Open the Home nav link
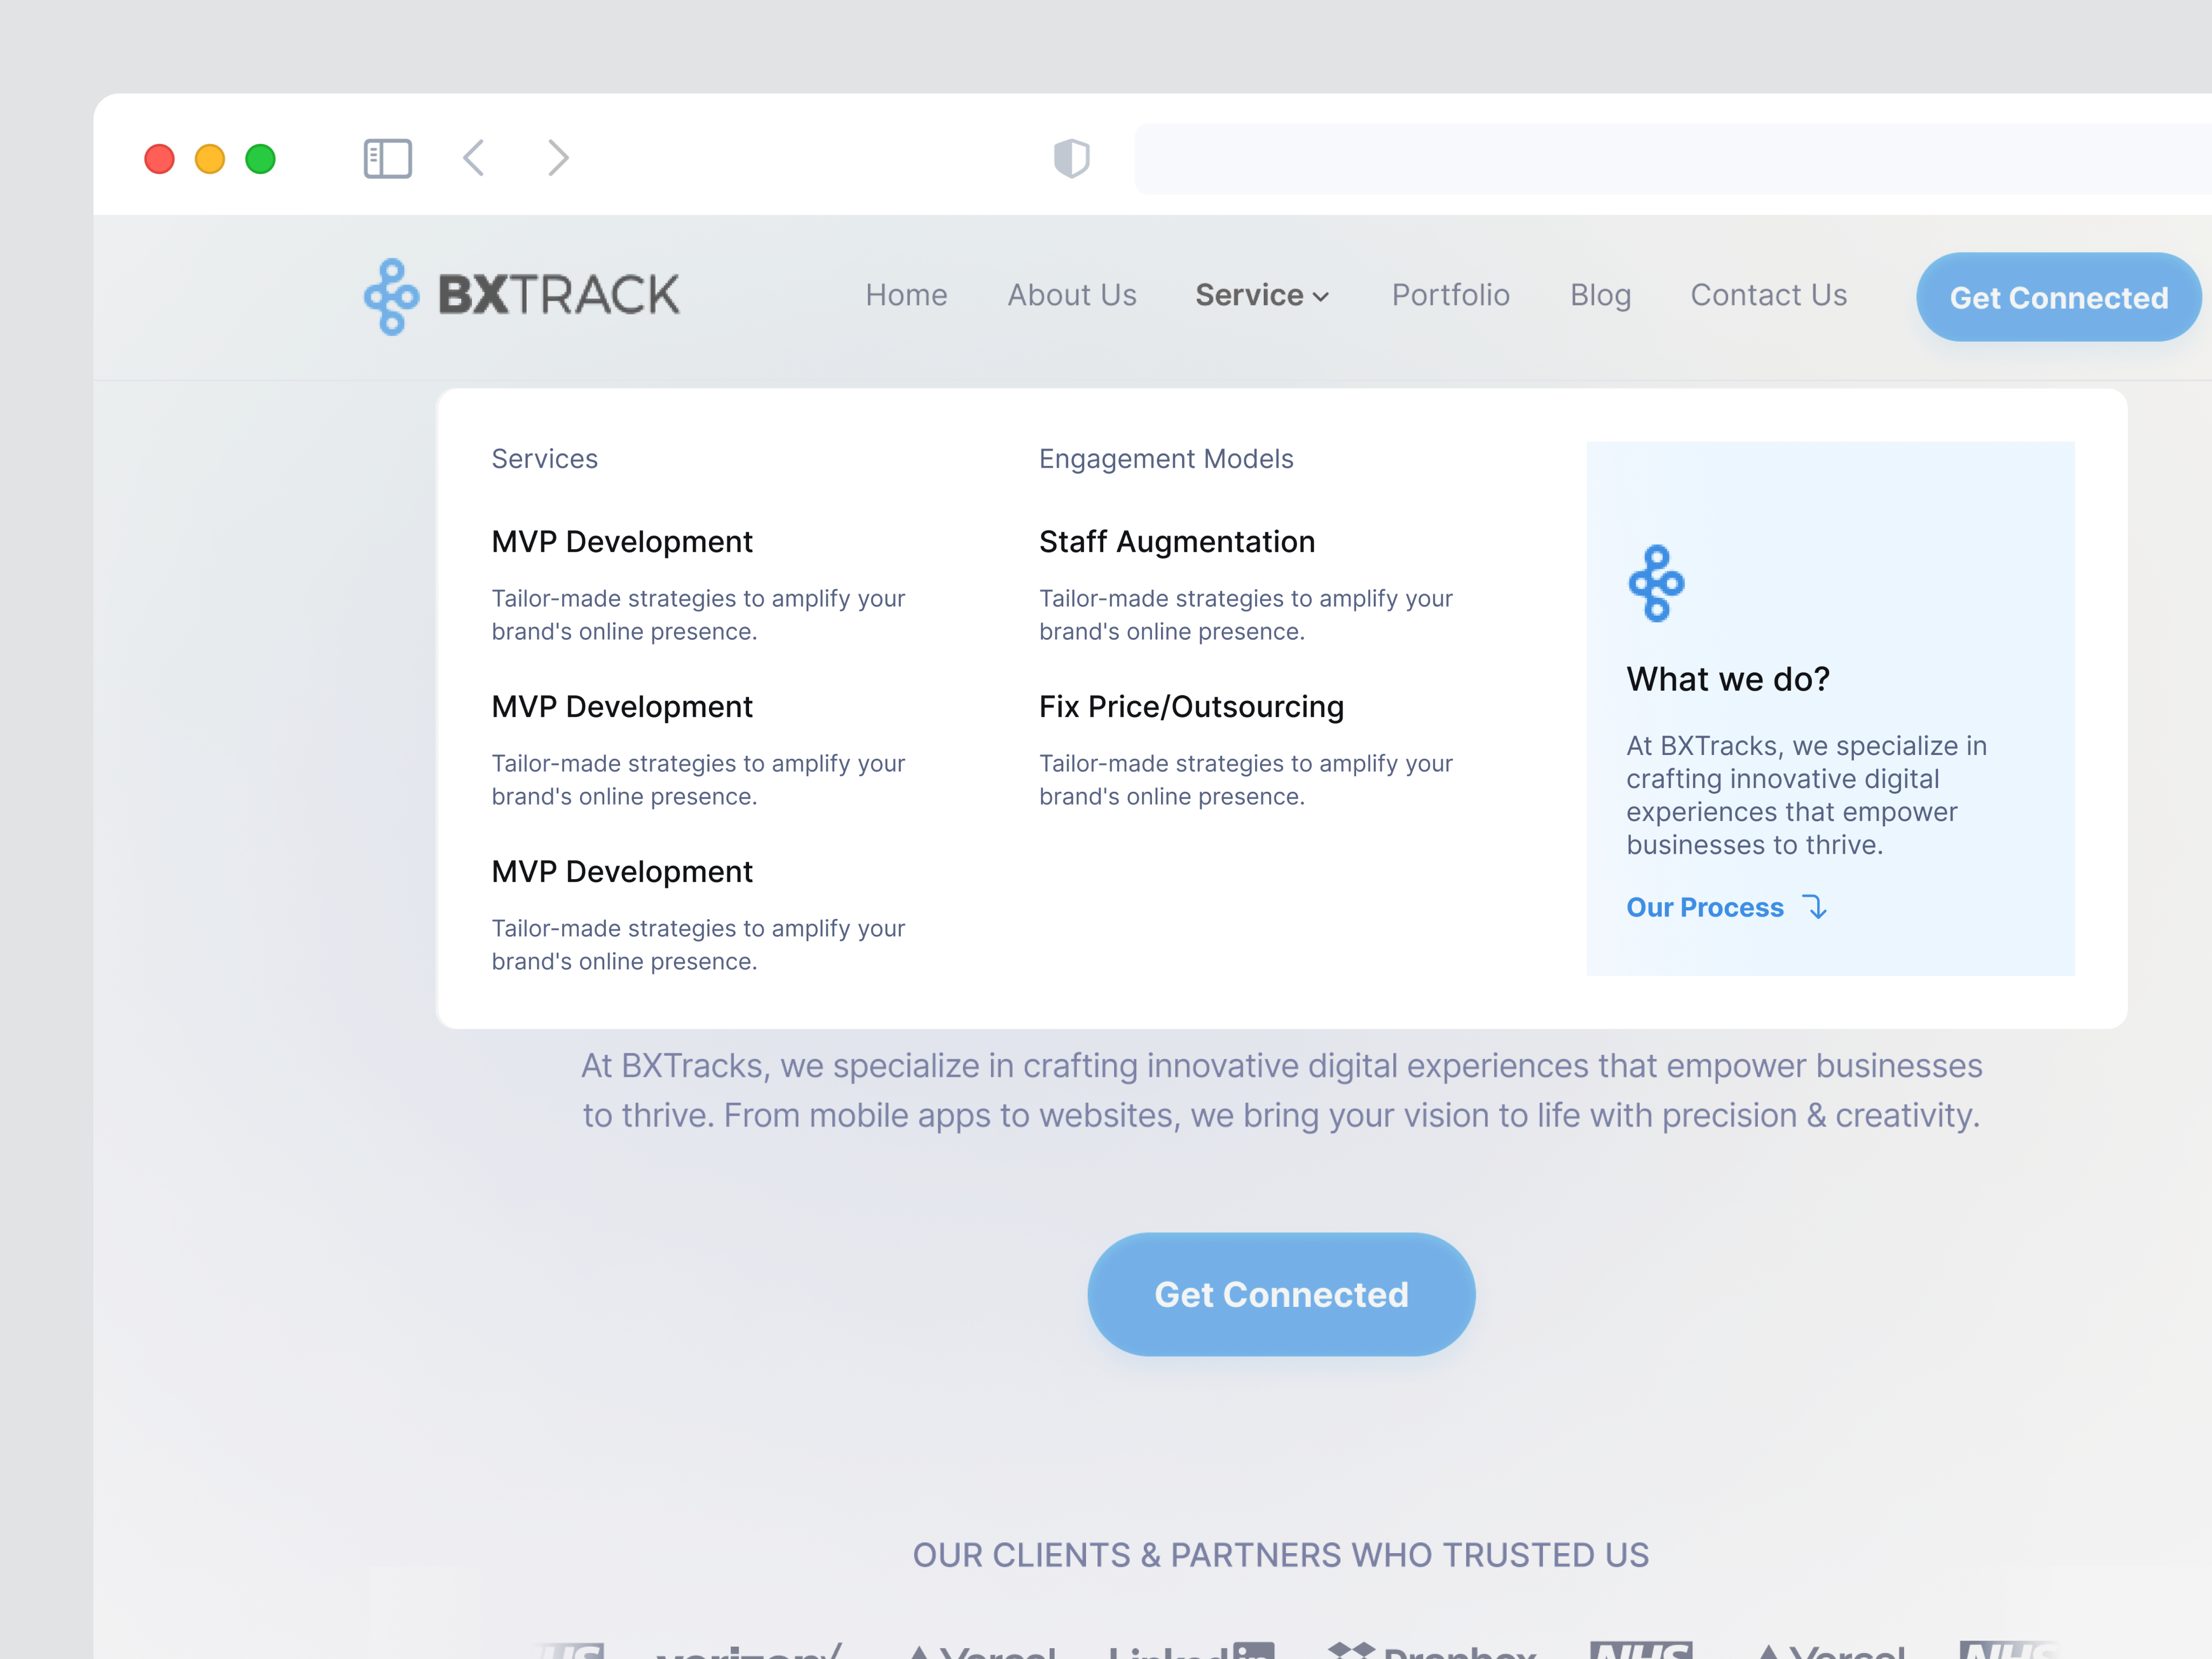 906,295
